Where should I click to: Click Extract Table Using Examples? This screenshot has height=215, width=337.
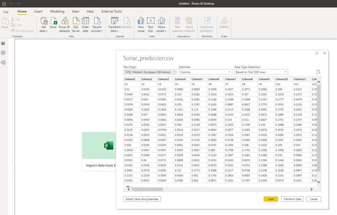pos(142,199)
